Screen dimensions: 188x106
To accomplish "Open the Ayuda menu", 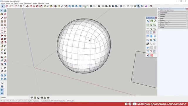I will (x=47, y=3).
